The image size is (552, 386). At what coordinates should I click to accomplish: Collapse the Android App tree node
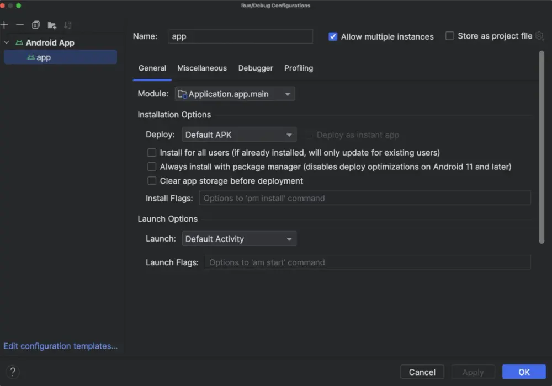coord(6,42)
